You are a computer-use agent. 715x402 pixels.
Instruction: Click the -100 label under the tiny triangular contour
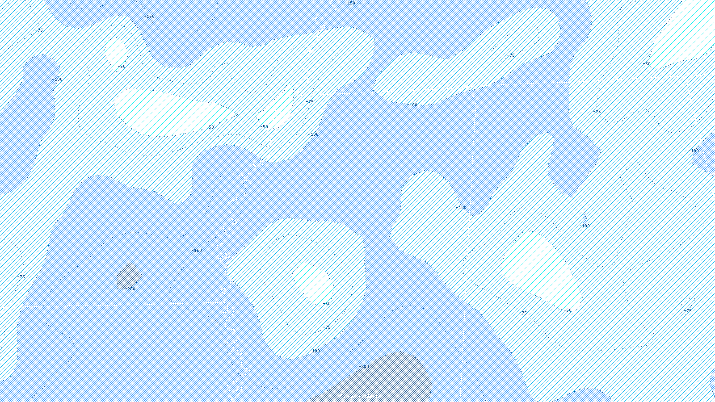[x=585, y=226]
